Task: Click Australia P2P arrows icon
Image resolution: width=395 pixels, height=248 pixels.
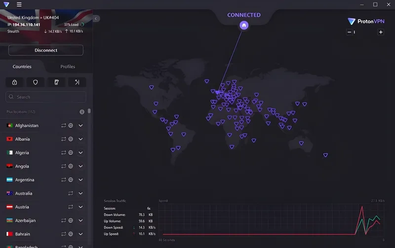Action: [71, 193]
